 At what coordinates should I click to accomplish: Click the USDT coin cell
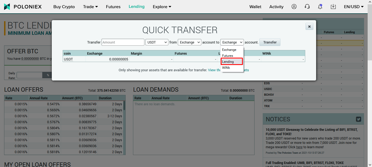pos(68,59)
